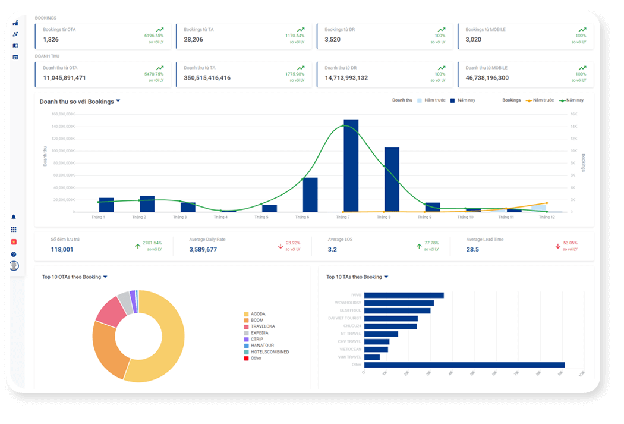Viewport: 624px width, 424px height.
Task: Open the bar chart dashboard sidebar icon
Action: (15, 23)
